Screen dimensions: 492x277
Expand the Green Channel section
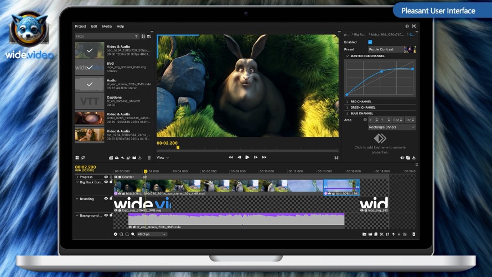tap(347, 107)
